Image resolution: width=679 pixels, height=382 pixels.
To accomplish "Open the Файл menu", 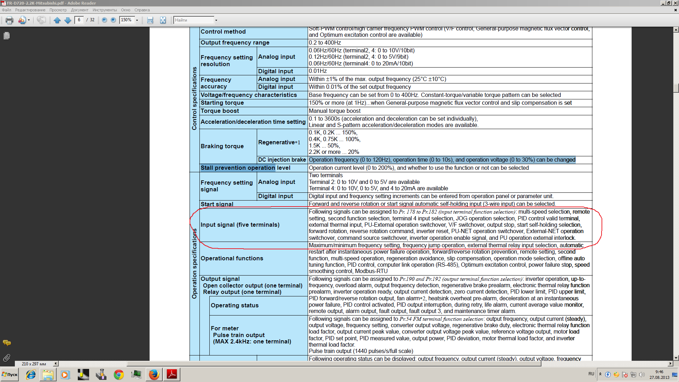I will click(x=6, y=10).
